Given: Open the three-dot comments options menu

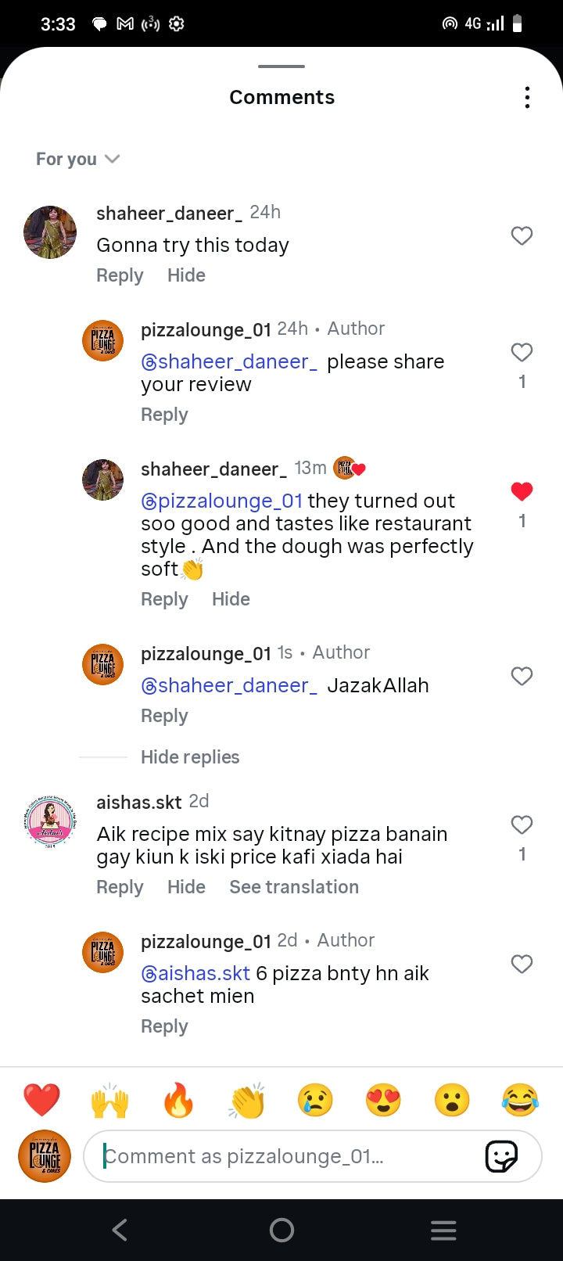Looking at the screenshot, I should (x=528, y=98).
